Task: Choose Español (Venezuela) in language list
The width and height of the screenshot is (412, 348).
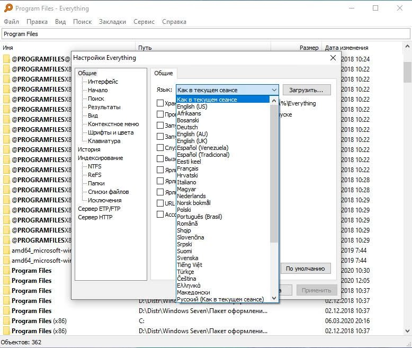Action: pos(223,148)
